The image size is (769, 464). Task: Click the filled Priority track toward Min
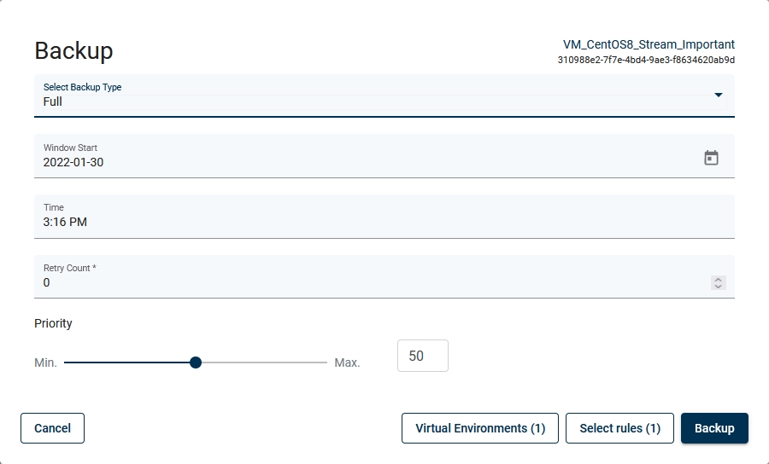[128, 362]
